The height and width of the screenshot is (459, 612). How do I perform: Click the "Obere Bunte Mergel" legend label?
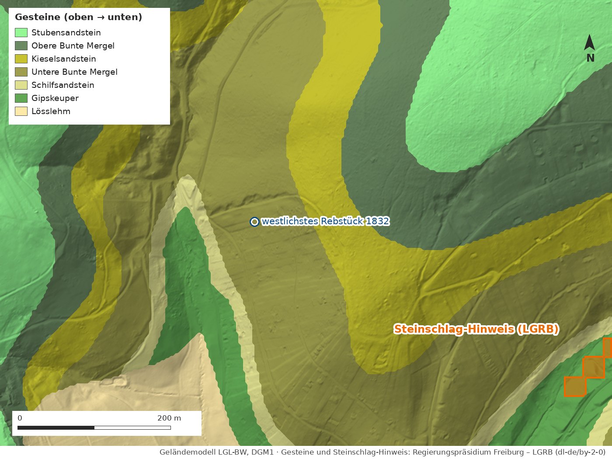coord(73,46)
